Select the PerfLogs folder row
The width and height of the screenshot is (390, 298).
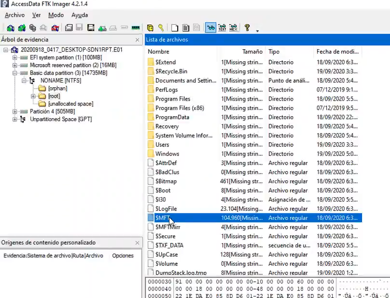tap(254, 90)
